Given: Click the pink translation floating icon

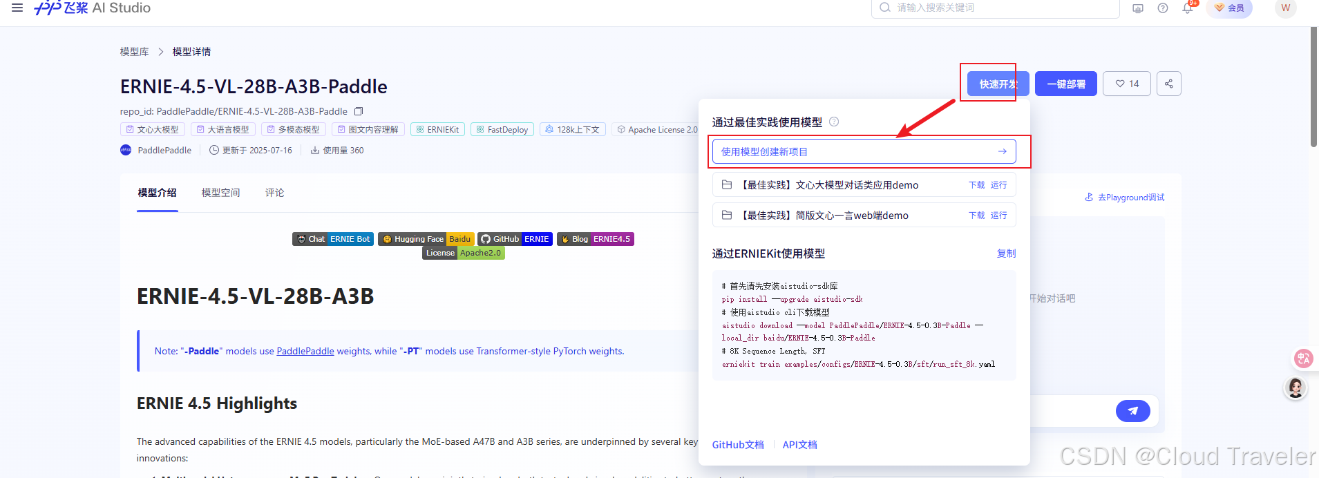Looking at the screenshot, I should point(1303,358).
